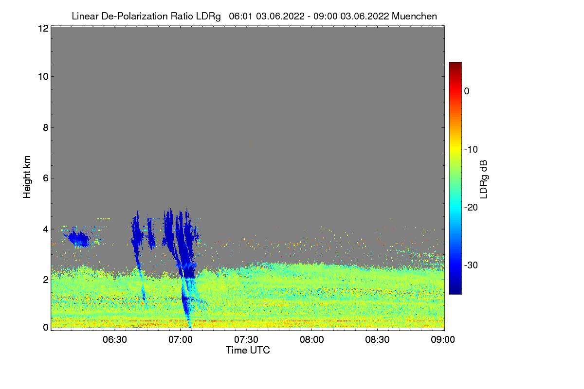Click the chart title Linear De-Polarization Ratio LDRg

coord(146,16)
